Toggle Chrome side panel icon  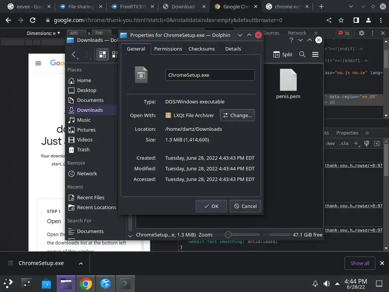pos(356,20)
